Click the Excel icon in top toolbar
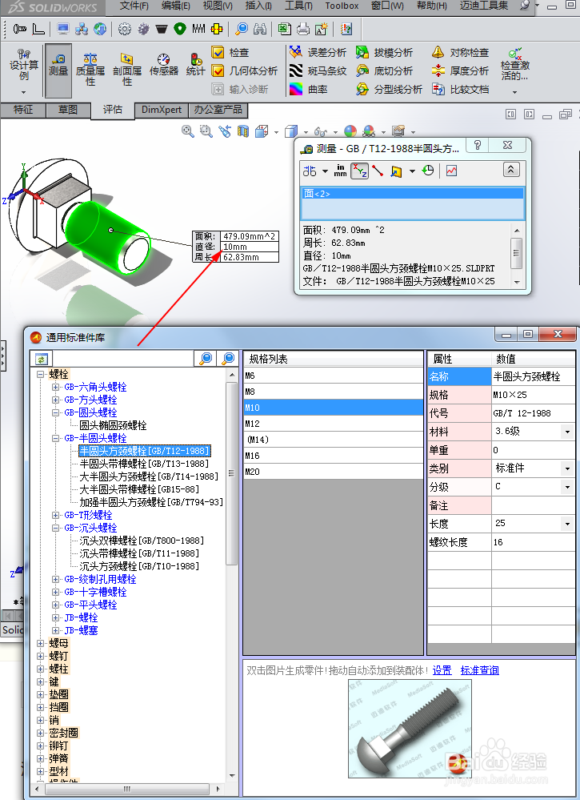This screenshot has width=580, height=800. tap(284, 29)
